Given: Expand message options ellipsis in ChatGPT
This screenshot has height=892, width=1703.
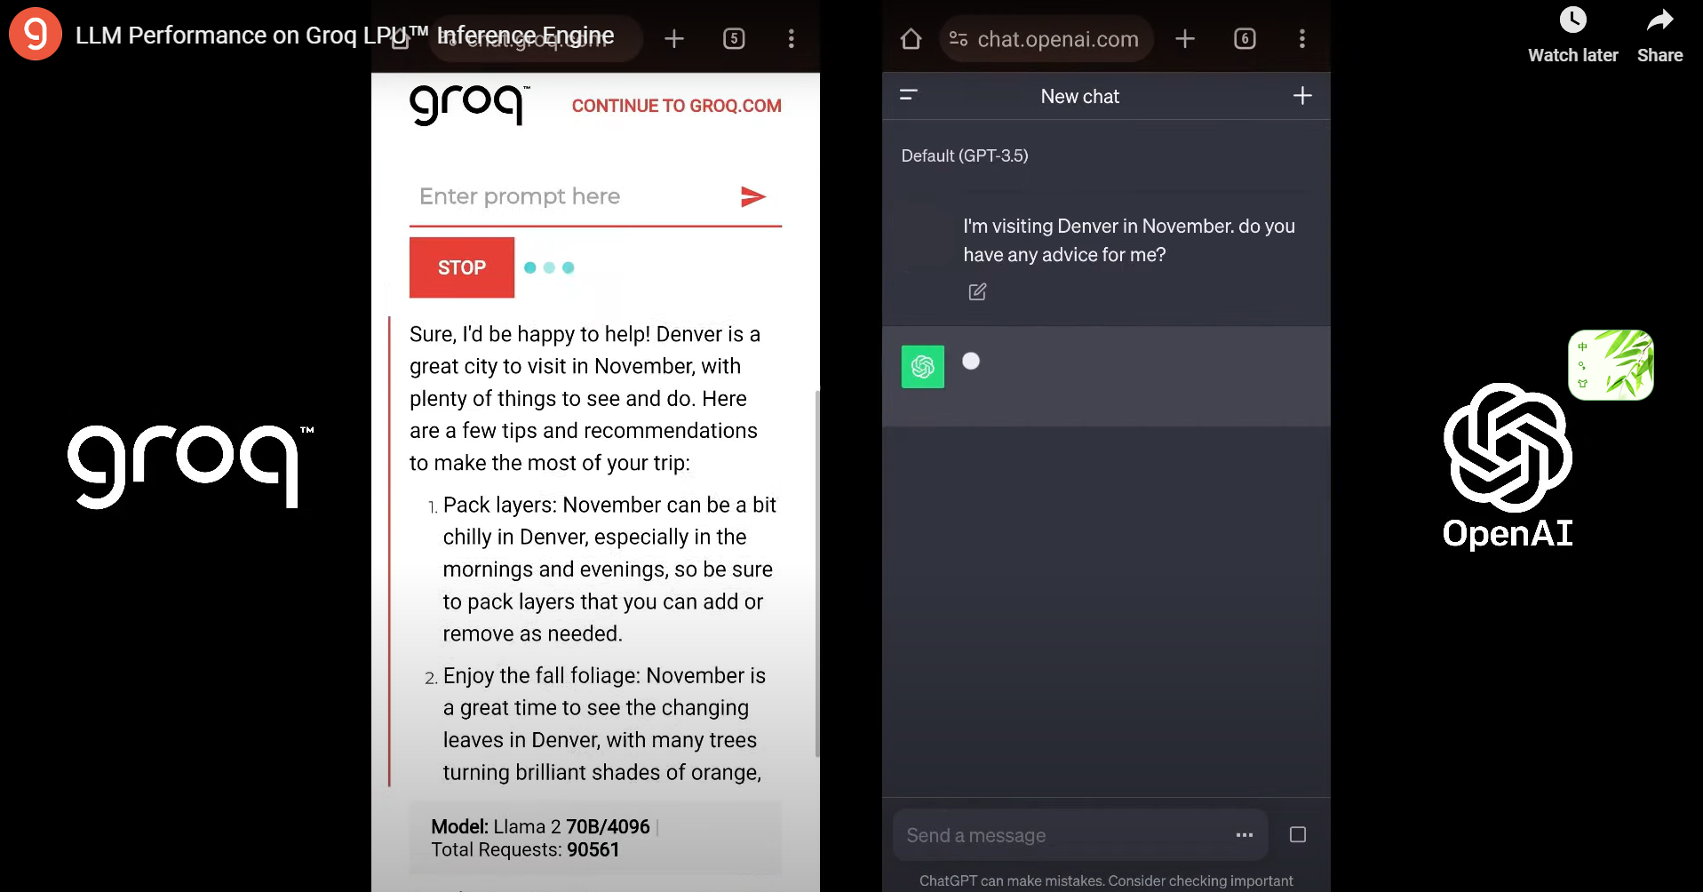Looking at the screenshot, I should [1244, 835].
